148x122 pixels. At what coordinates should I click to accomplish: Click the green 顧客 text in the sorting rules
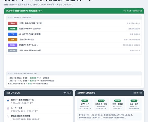point(29,84)
